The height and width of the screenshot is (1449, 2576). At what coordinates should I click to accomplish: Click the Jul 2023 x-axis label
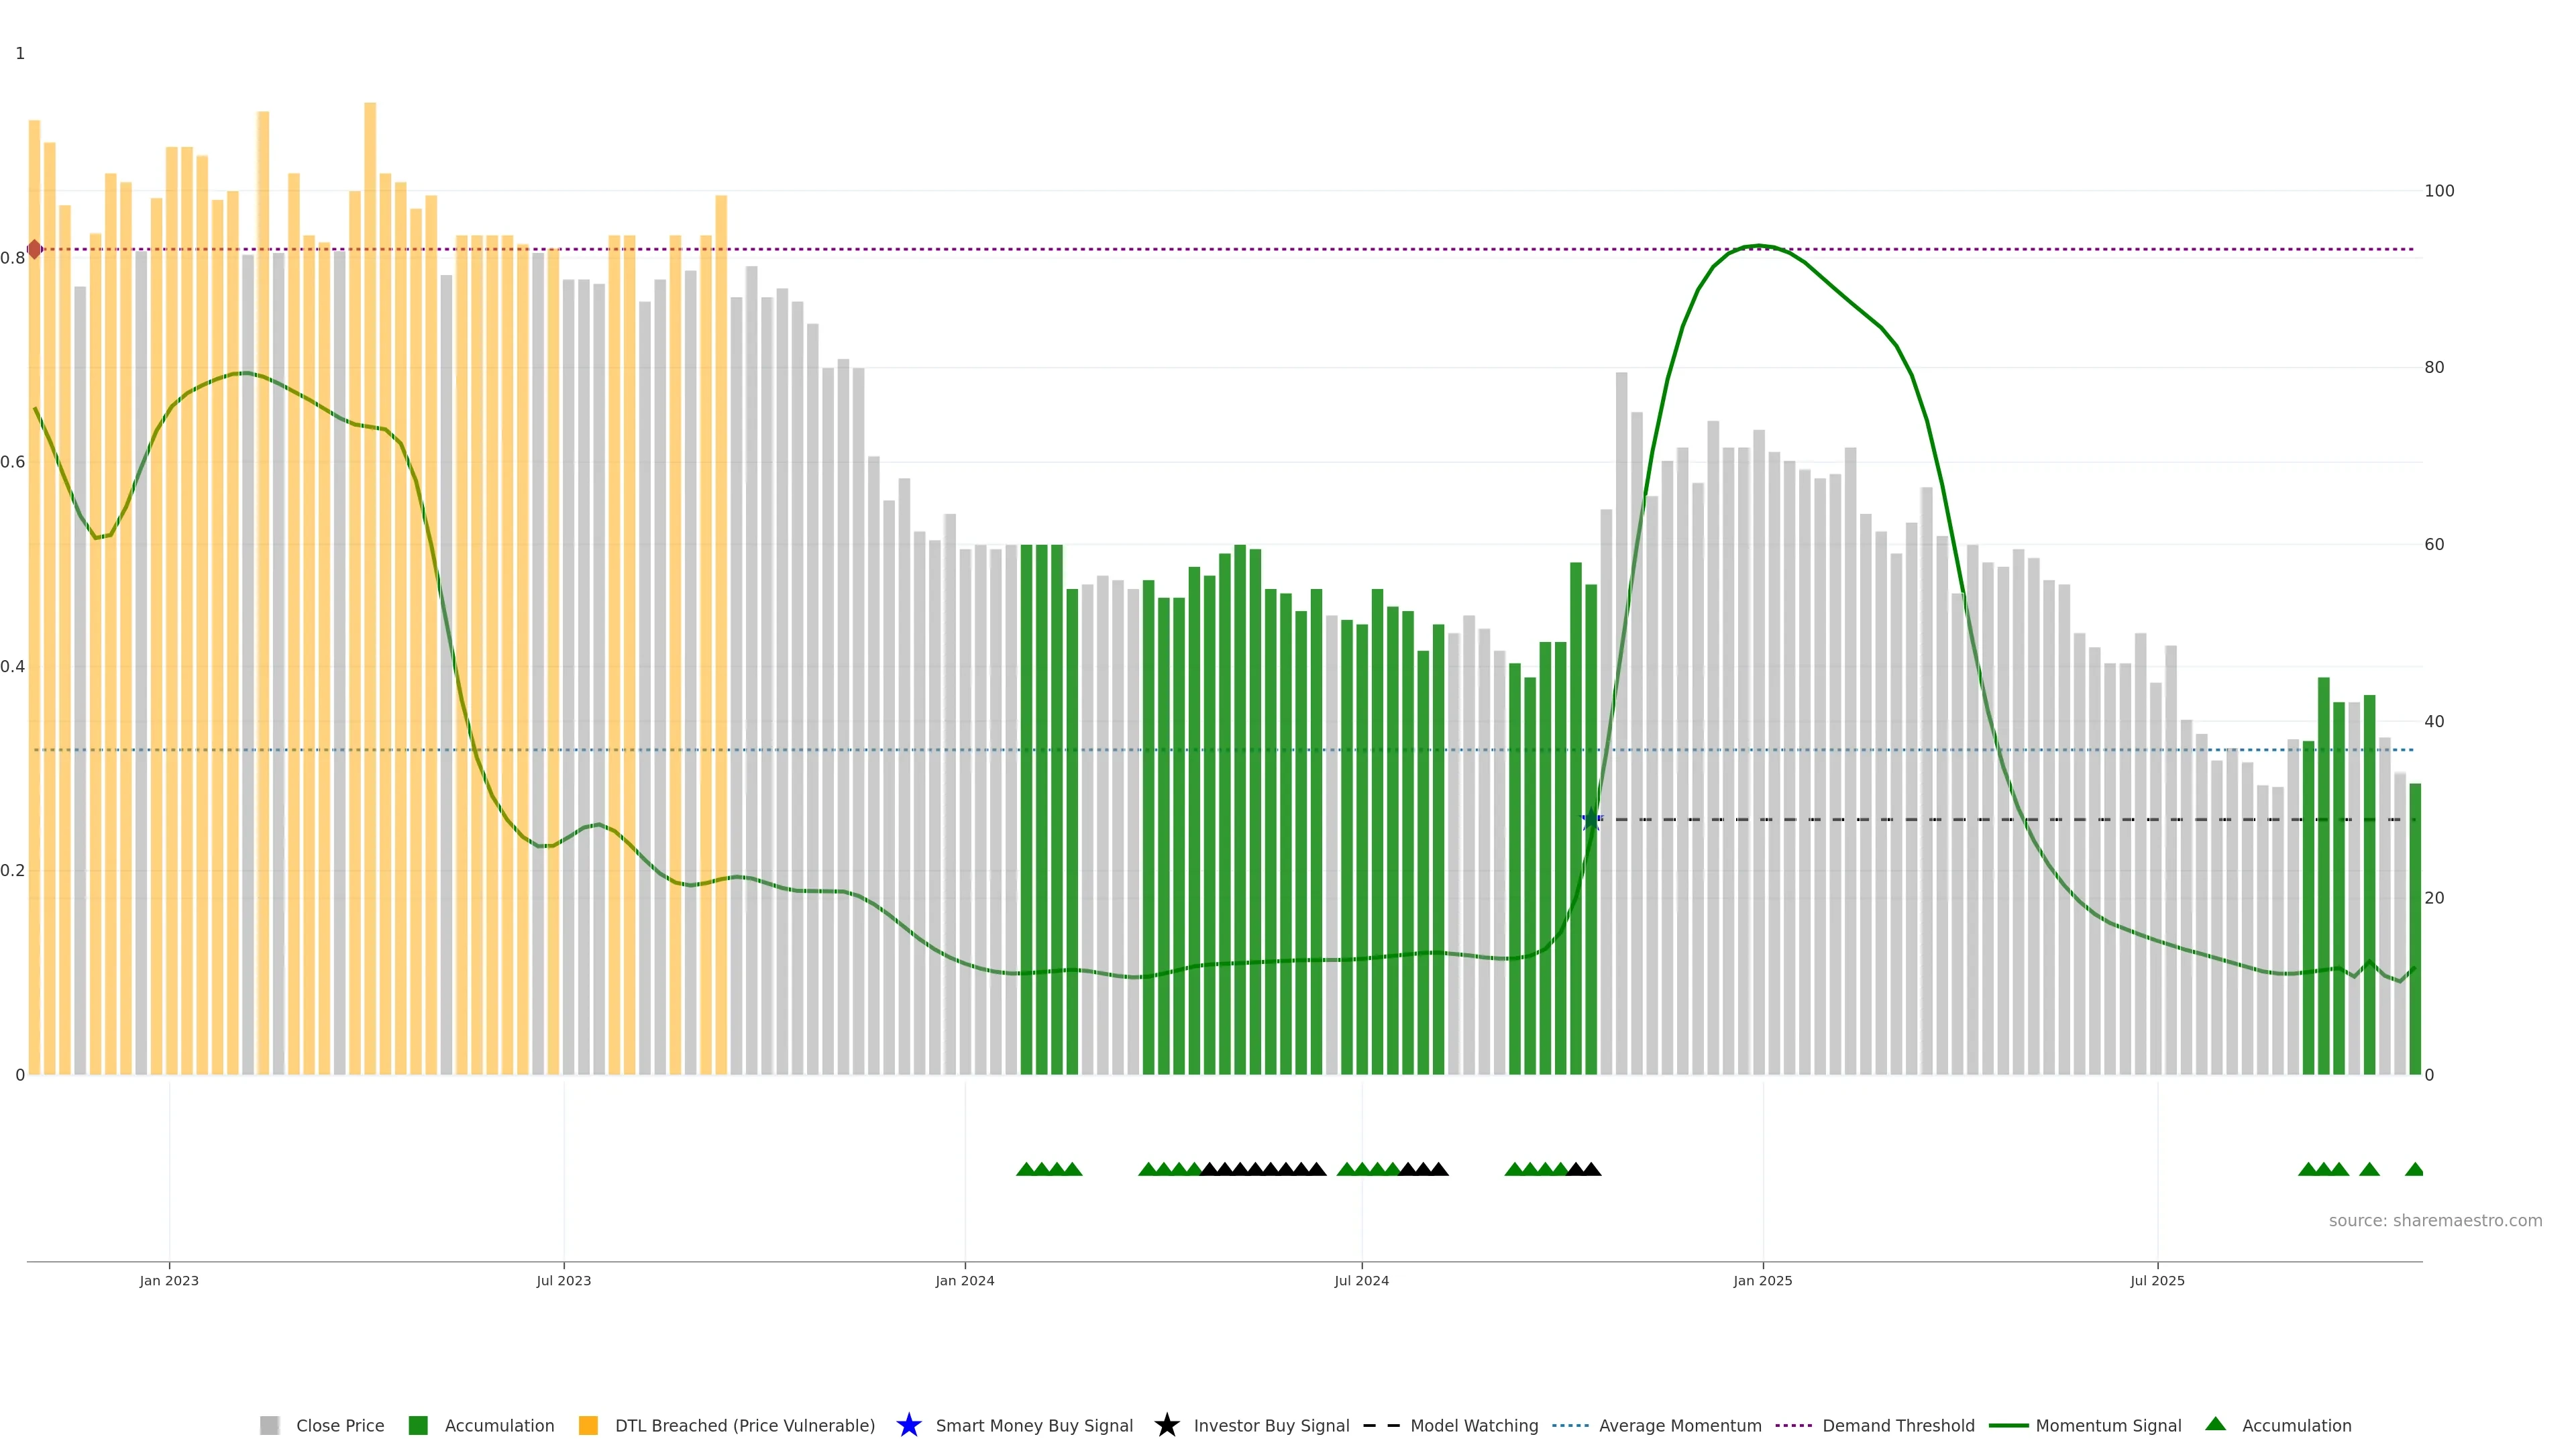click(563, 1280)
